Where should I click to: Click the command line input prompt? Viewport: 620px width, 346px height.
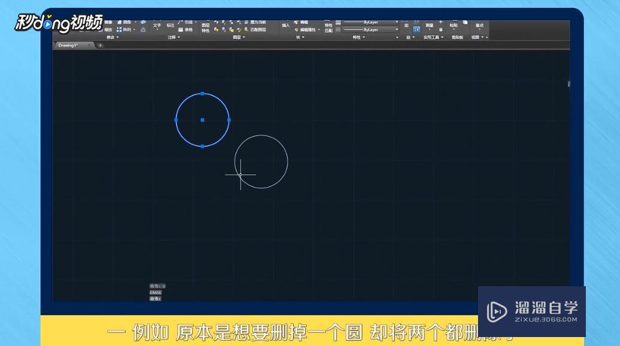point(155,299)
